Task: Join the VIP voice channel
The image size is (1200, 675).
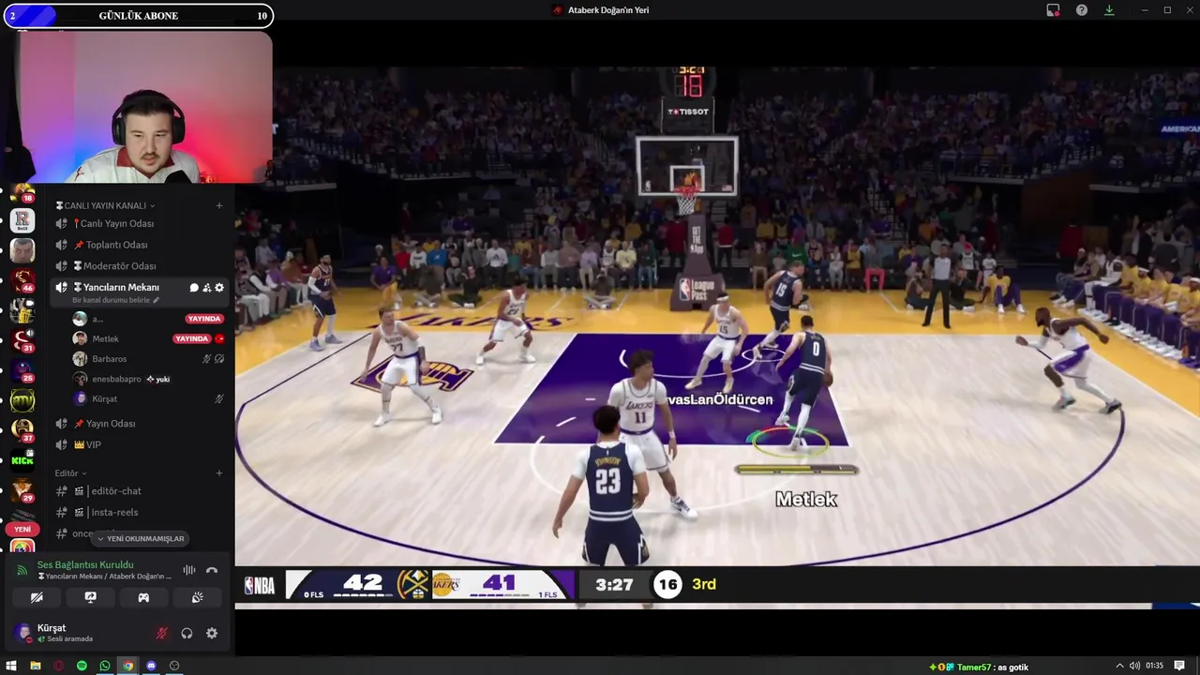Action: [141, 445]
